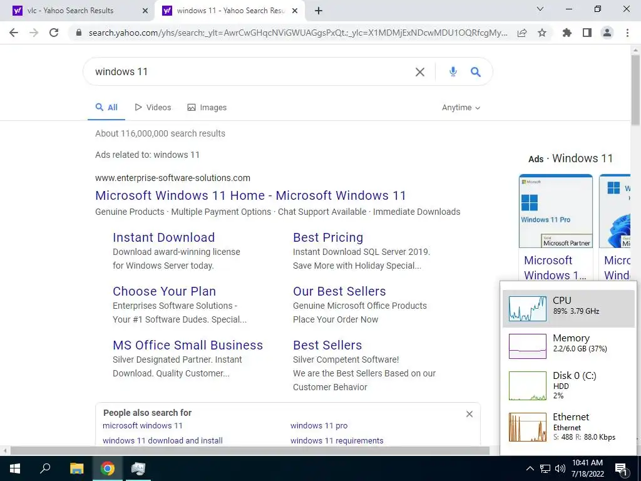
Task: Open the Instant Download link
Action: pyautogui.click(x=163, y=237)
